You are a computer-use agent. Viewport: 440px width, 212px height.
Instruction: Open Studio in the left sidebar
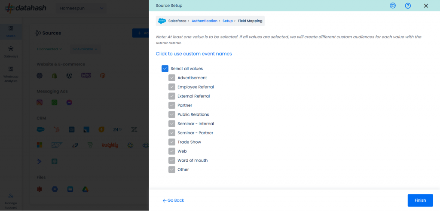click(x=11, y=31)
